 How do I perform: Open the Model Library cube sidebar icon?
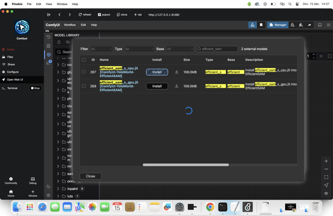tap(48, 55)
